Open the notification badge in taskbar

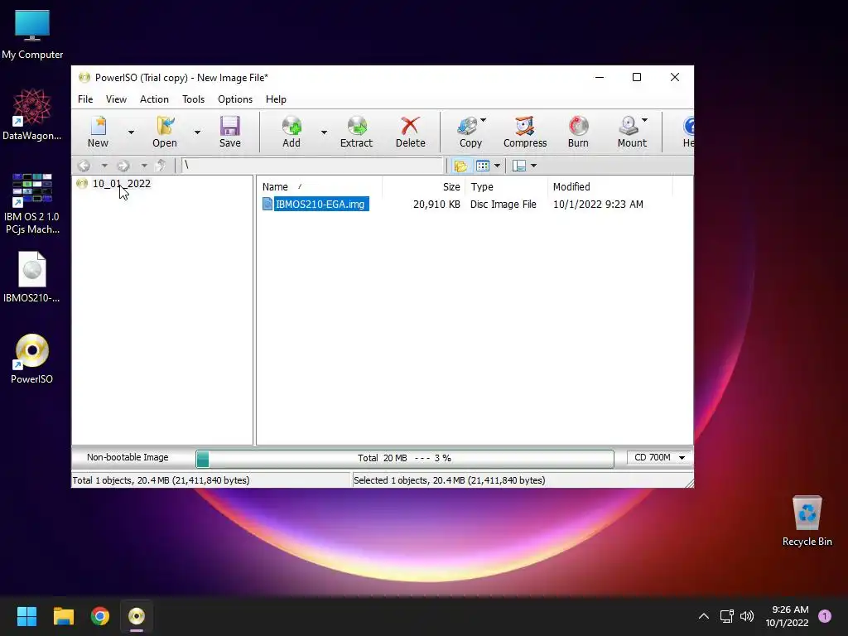pos(825,616)
